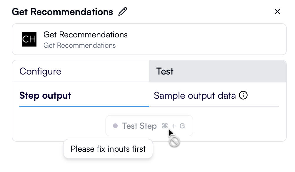Click the command key symbol in shortcut hint
Viewport: 295px width, 172px height.
[165, 126]
